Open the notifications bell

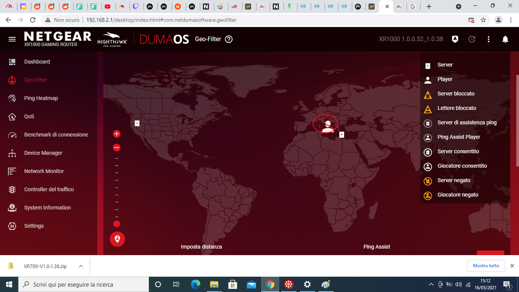pyautogui.click(x=505, y=39)
